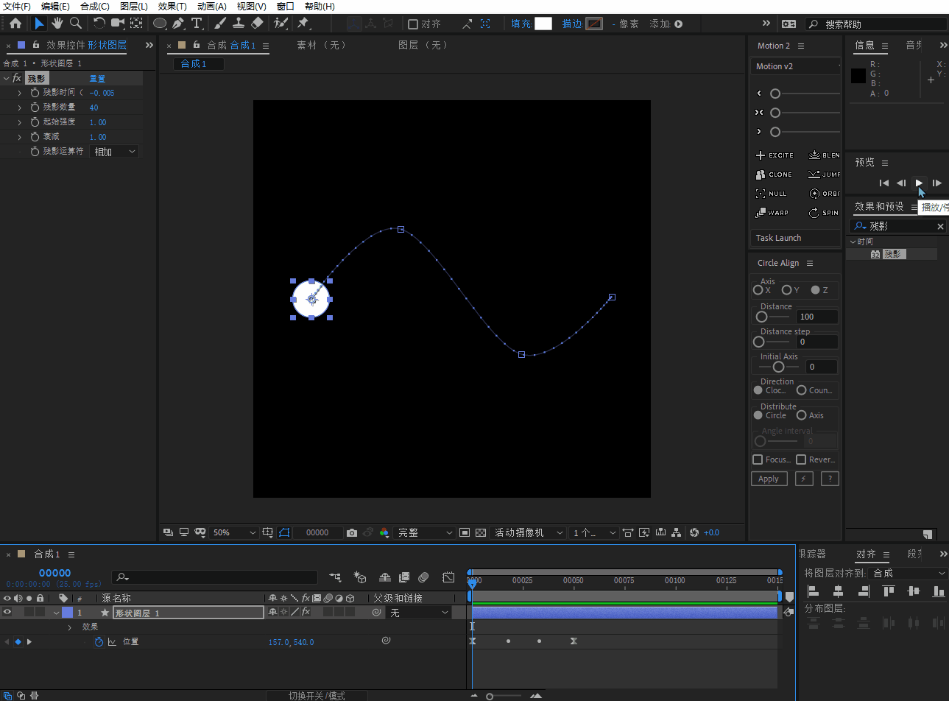Click the SPIN tool in Motion panel
Viewport: 949px width, 701px height.
tap(824, 213)
